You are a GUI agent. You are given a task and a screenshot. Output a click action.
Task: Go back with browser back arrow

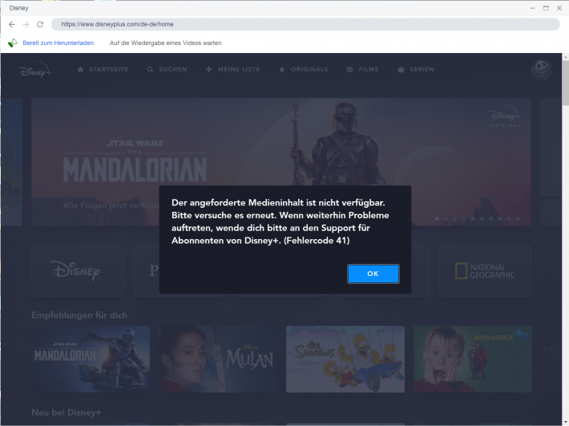point(11,24)
